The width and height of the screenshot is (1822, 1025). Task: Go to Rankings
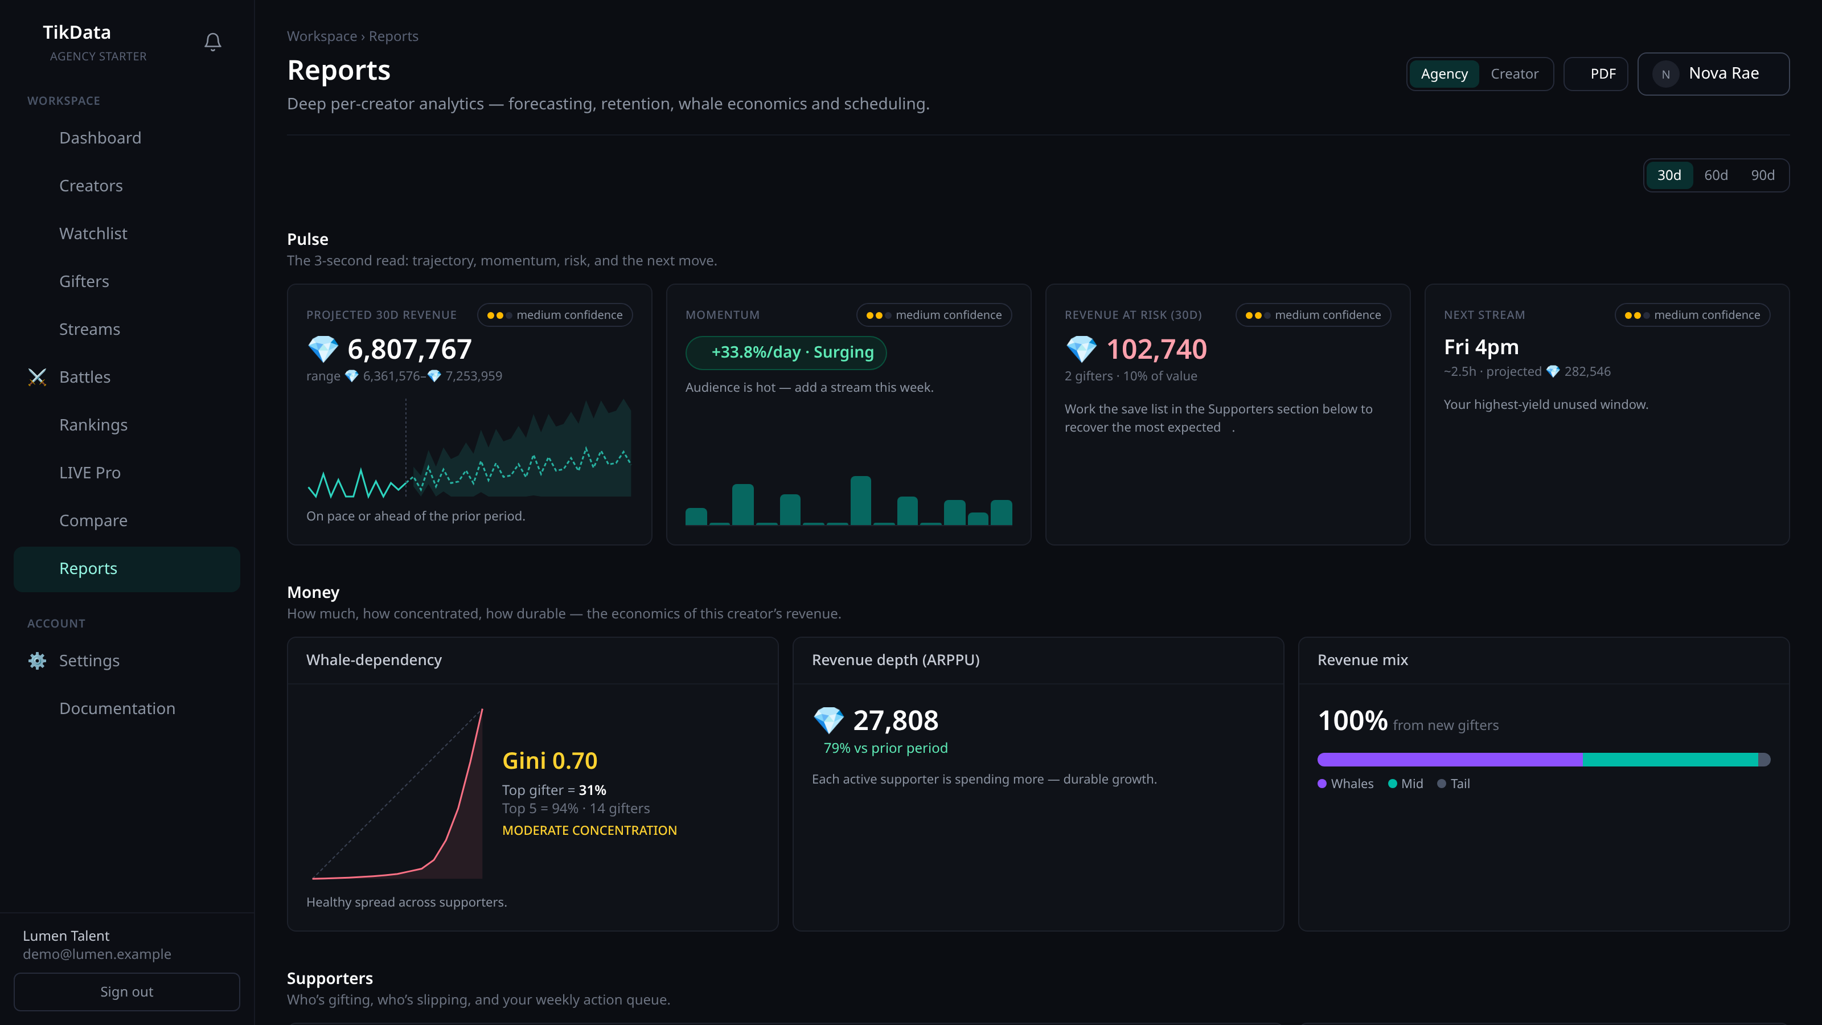point(126,425)
